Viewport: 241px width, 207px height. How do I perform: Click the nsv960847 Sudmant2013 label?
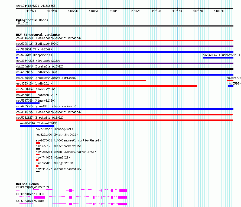click(x=221, y=55)
